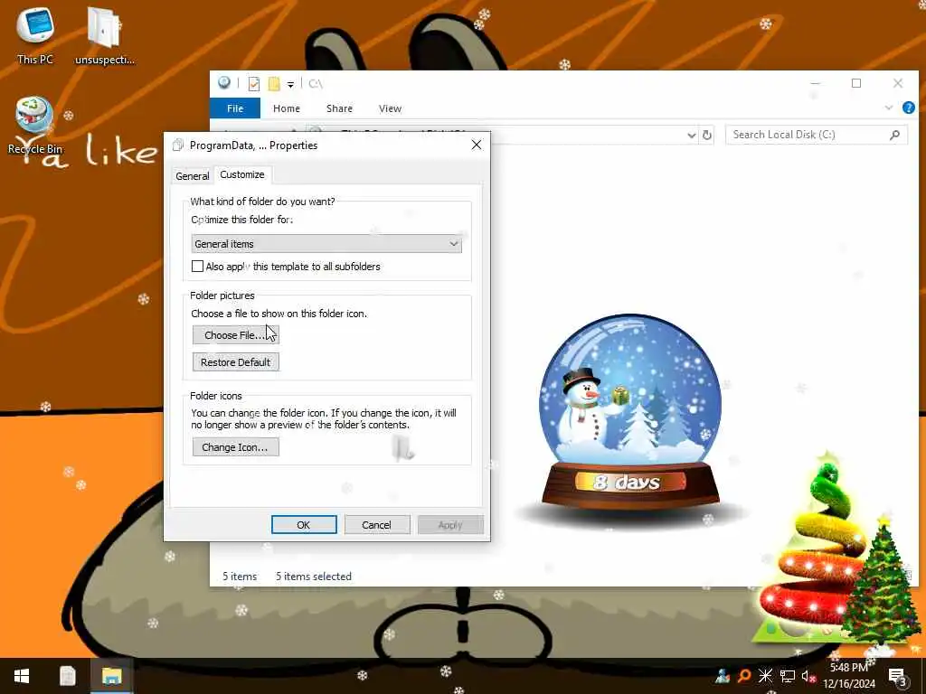Switch to the Home ribbon tab
The width and height of the screenshot is (926, 694).
[287, 108]
